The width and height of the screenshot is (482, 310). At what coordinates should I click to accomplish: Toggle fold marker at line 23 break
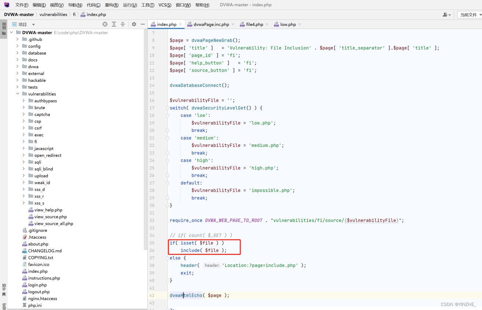[x=168, y=153]
